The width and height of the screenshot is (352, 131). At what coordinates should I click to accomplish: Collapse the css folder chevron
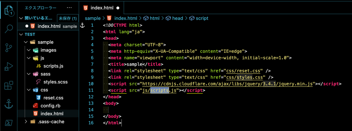point(28,90)
